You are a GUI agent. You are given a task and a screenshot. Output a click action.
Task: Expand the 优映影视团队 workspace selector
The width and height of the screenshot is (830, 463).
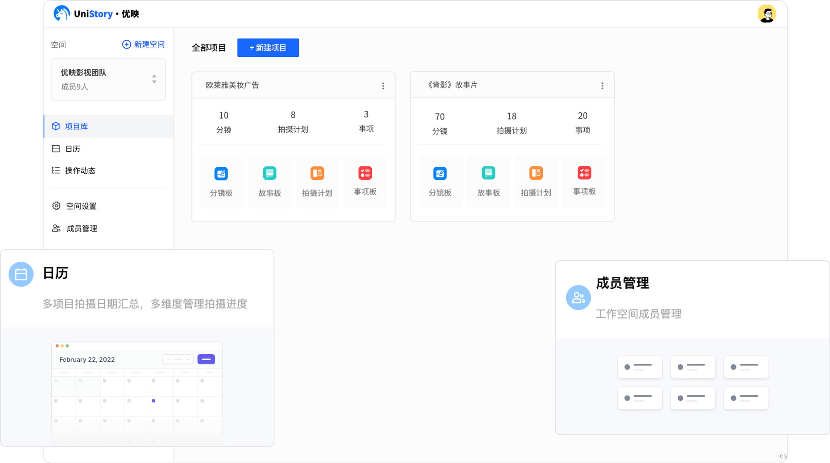tap(154, 79)
